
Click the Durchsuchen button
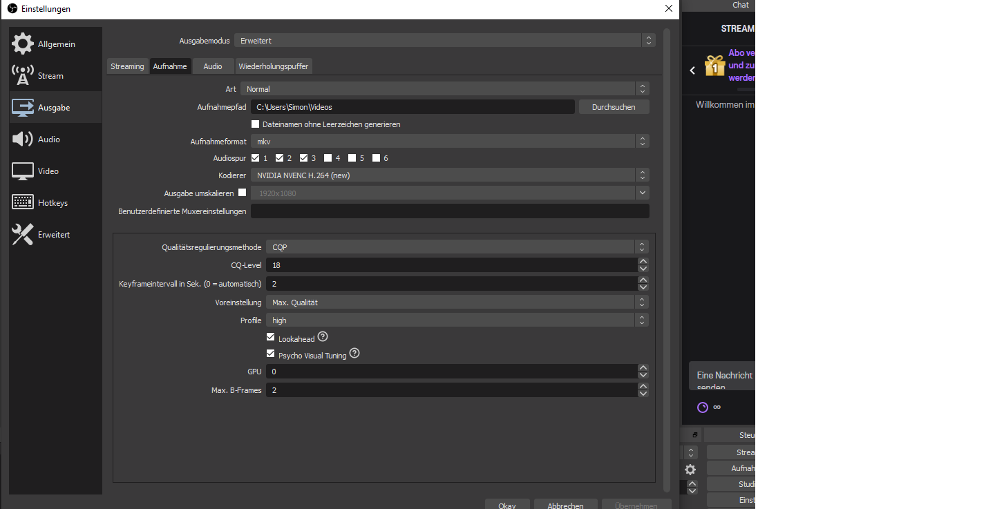click(614, 107)
